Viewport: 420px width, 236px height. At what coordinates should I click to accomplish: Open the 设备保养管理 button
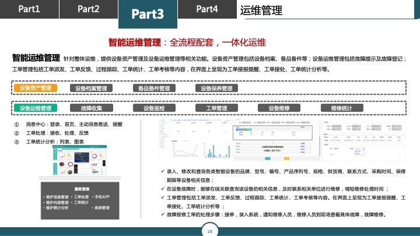[x=216, y=89]
